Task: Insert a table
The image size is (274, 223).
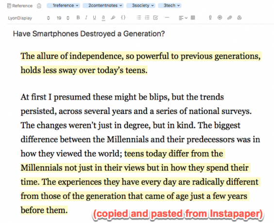Action: [193, 17]
